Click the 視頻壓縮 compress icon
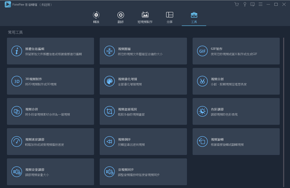The image size is (290, 188). point(109,51)
